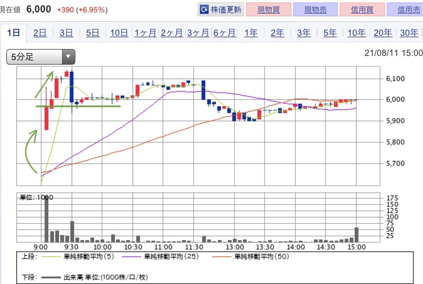
Task: Select the 1日 chart tab
Action: point(14,33)
